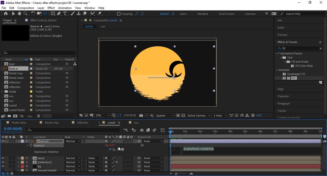Open the Quarter resolution dropdown
The height and width of the screenshot is (176, 327).
point(165,116)
